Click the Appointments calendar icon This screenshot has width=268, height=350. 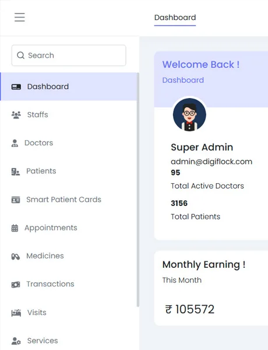[x=15, y=228]
